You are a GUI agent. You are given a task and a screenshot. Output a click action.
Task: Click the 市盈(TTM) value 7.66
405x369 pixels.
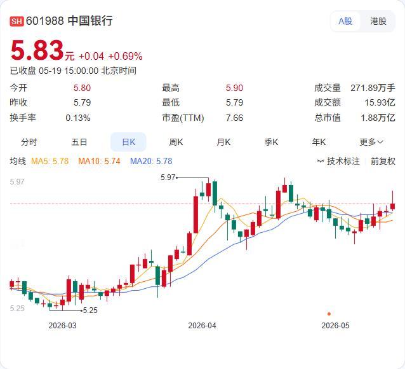coord(234,118)
